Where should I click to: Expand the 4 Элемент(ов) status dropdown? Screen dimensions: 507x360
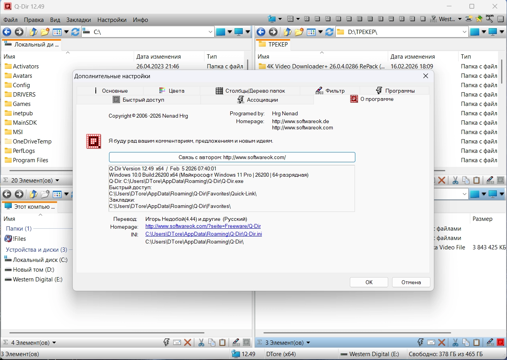click(54, 343)
